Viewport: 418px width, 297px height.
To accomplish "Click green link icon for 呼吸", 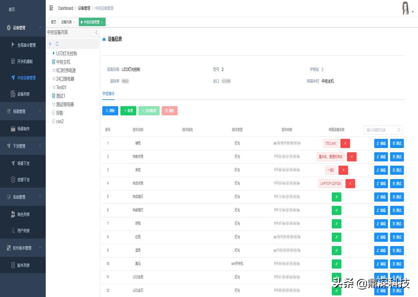I will (336, 224).
